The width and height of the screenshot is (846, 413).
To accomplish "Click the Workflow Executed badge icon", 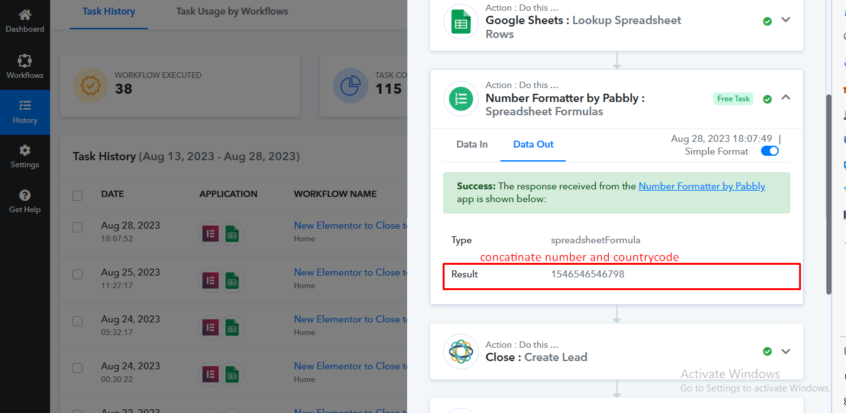I will (x=91, y=85).
